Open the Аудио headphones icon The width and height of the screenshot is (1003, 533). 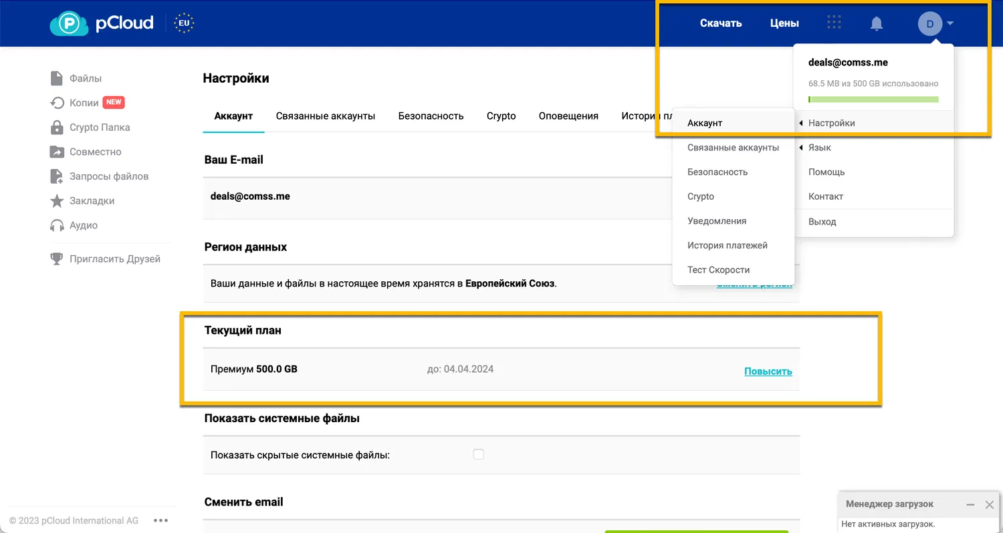(x=57, y=225)
